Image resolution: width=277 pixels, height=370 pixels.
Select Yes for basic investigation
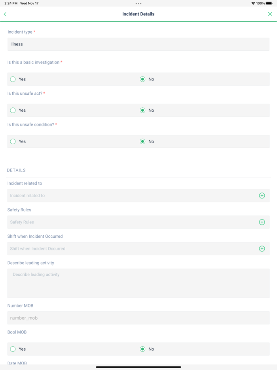13,79
